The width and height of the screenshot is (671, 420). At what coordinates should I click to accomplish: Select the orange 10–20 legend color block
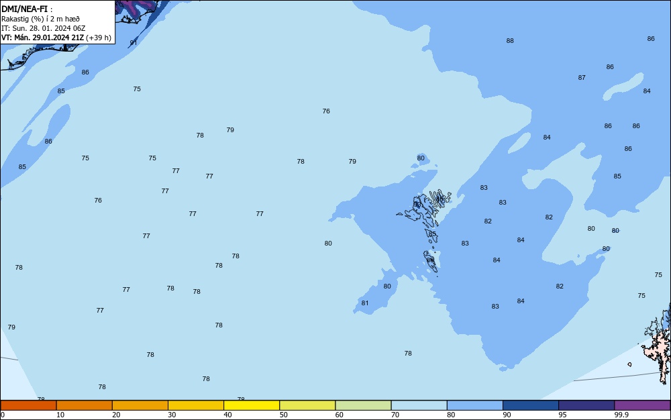(x=85, y=405)
